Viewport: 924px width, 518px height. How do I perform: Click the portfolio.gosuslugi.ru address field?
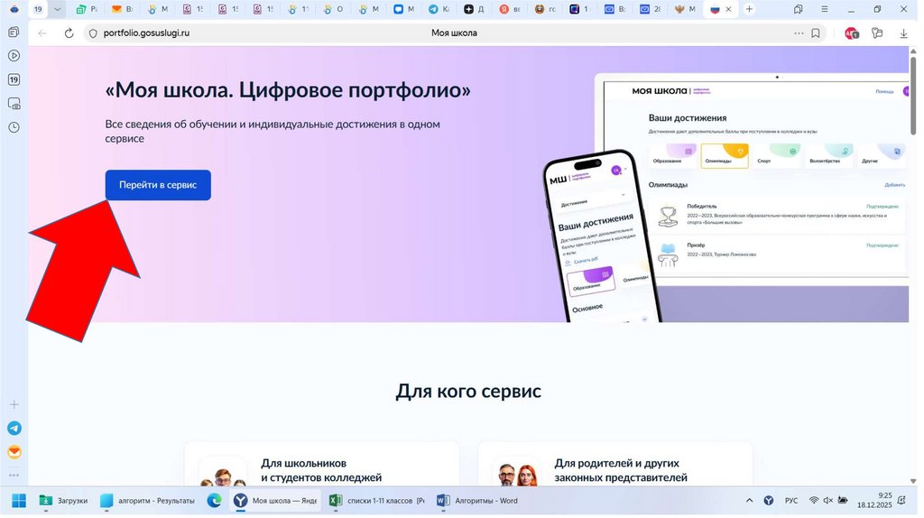[x=147, y=33]
